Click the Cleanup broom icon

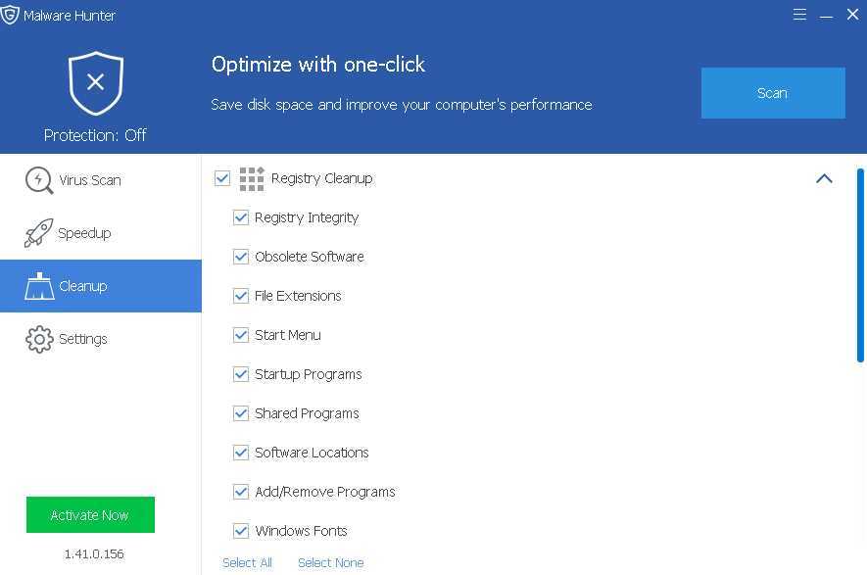[39, 286]
